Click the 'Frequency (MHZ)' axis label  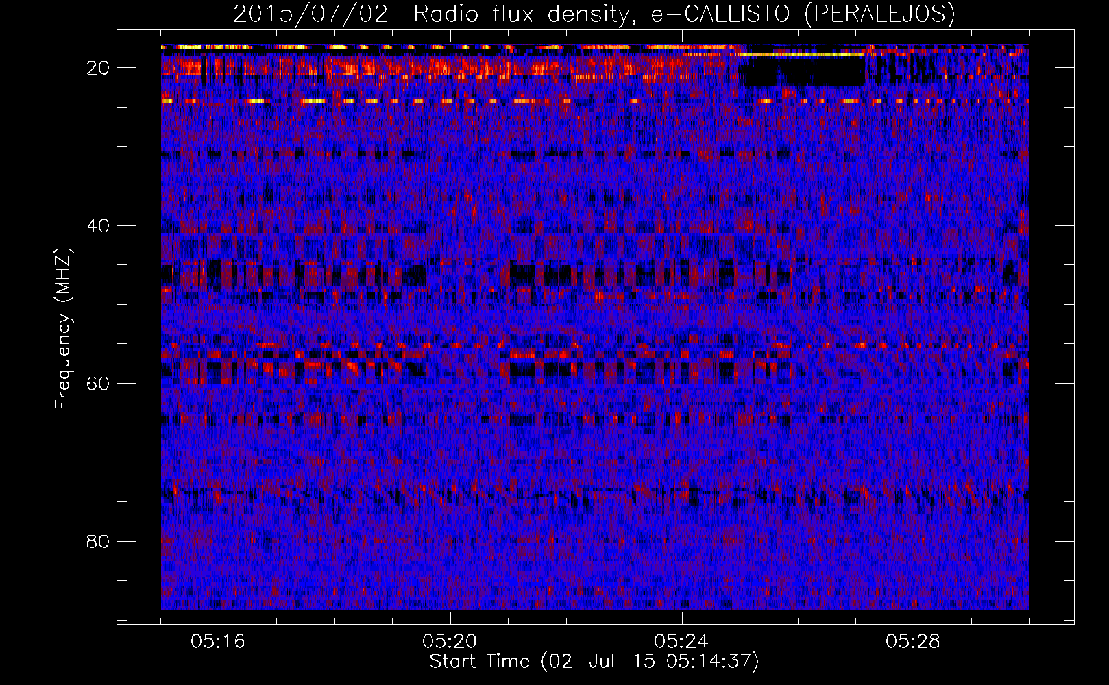pos(62,329)
